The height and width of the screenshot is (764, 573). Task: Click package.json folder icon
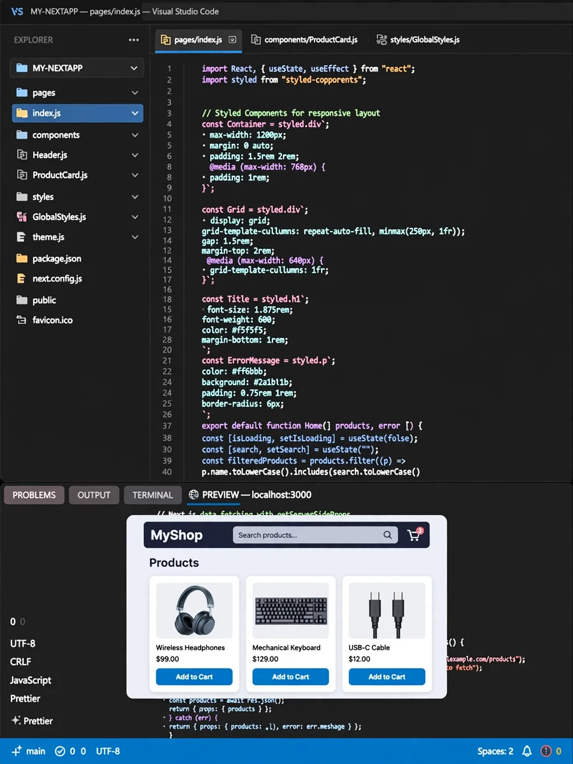(x=22, y=258)
